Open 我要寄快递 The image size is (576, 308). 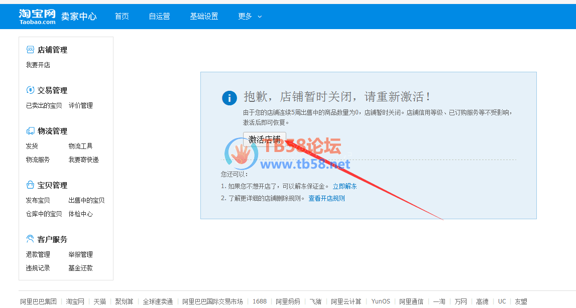click(83, 160)
